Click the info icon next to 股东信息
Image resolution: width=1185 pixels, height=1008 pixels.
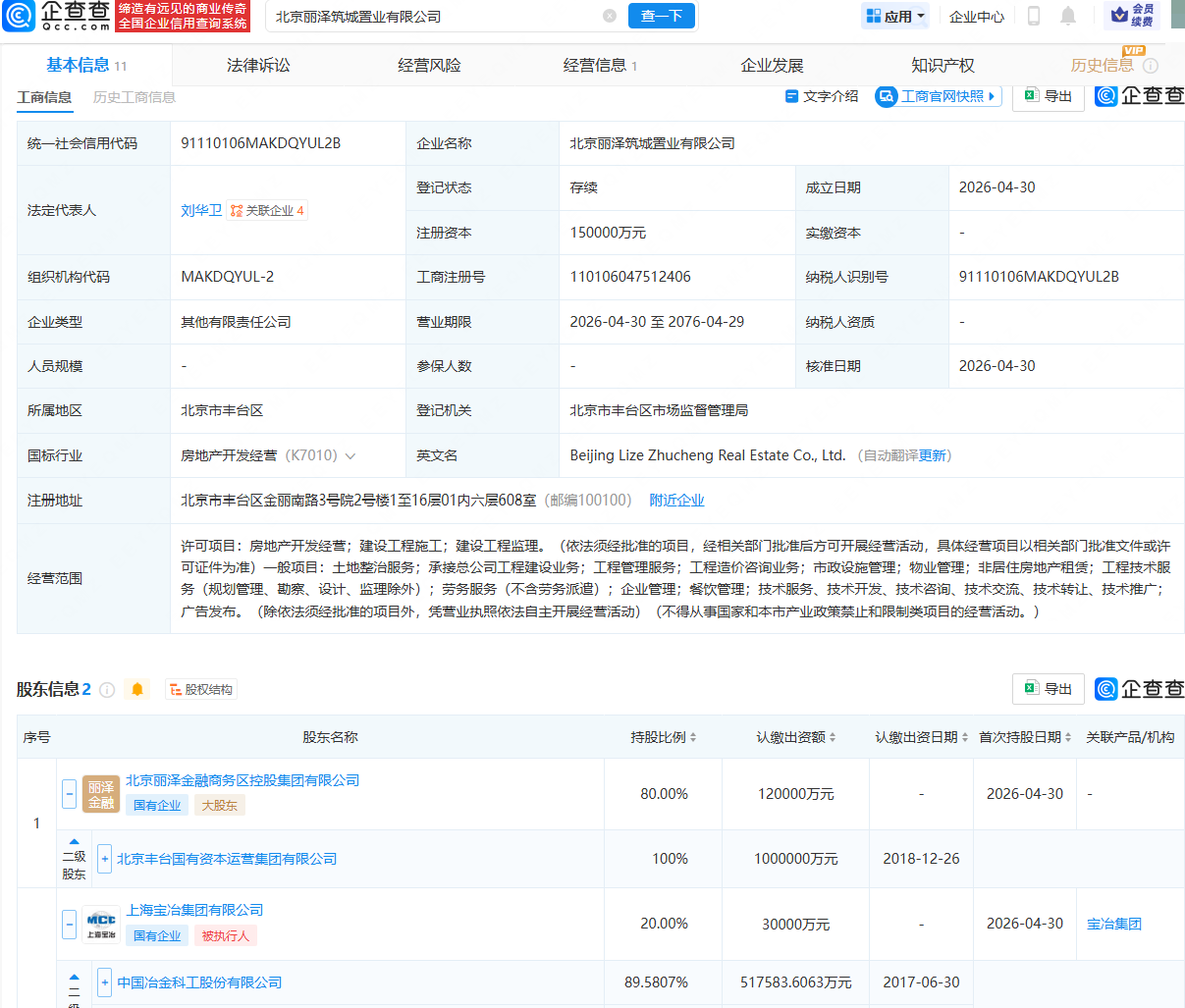point(107,690)
